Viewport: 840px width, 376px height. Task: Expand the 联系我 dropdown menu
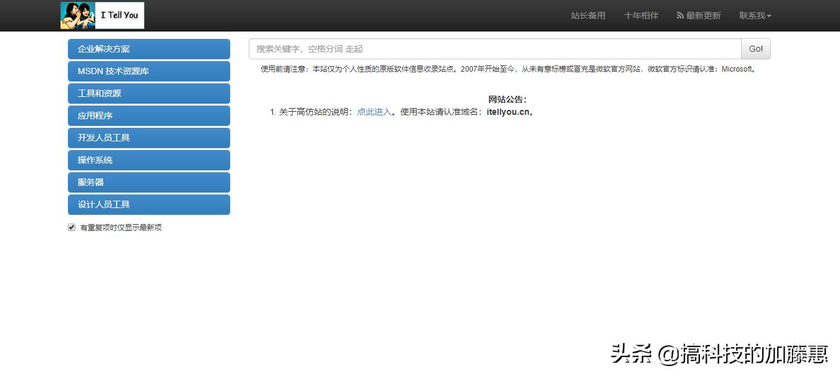pyautogui.click(x=754, y=15)
